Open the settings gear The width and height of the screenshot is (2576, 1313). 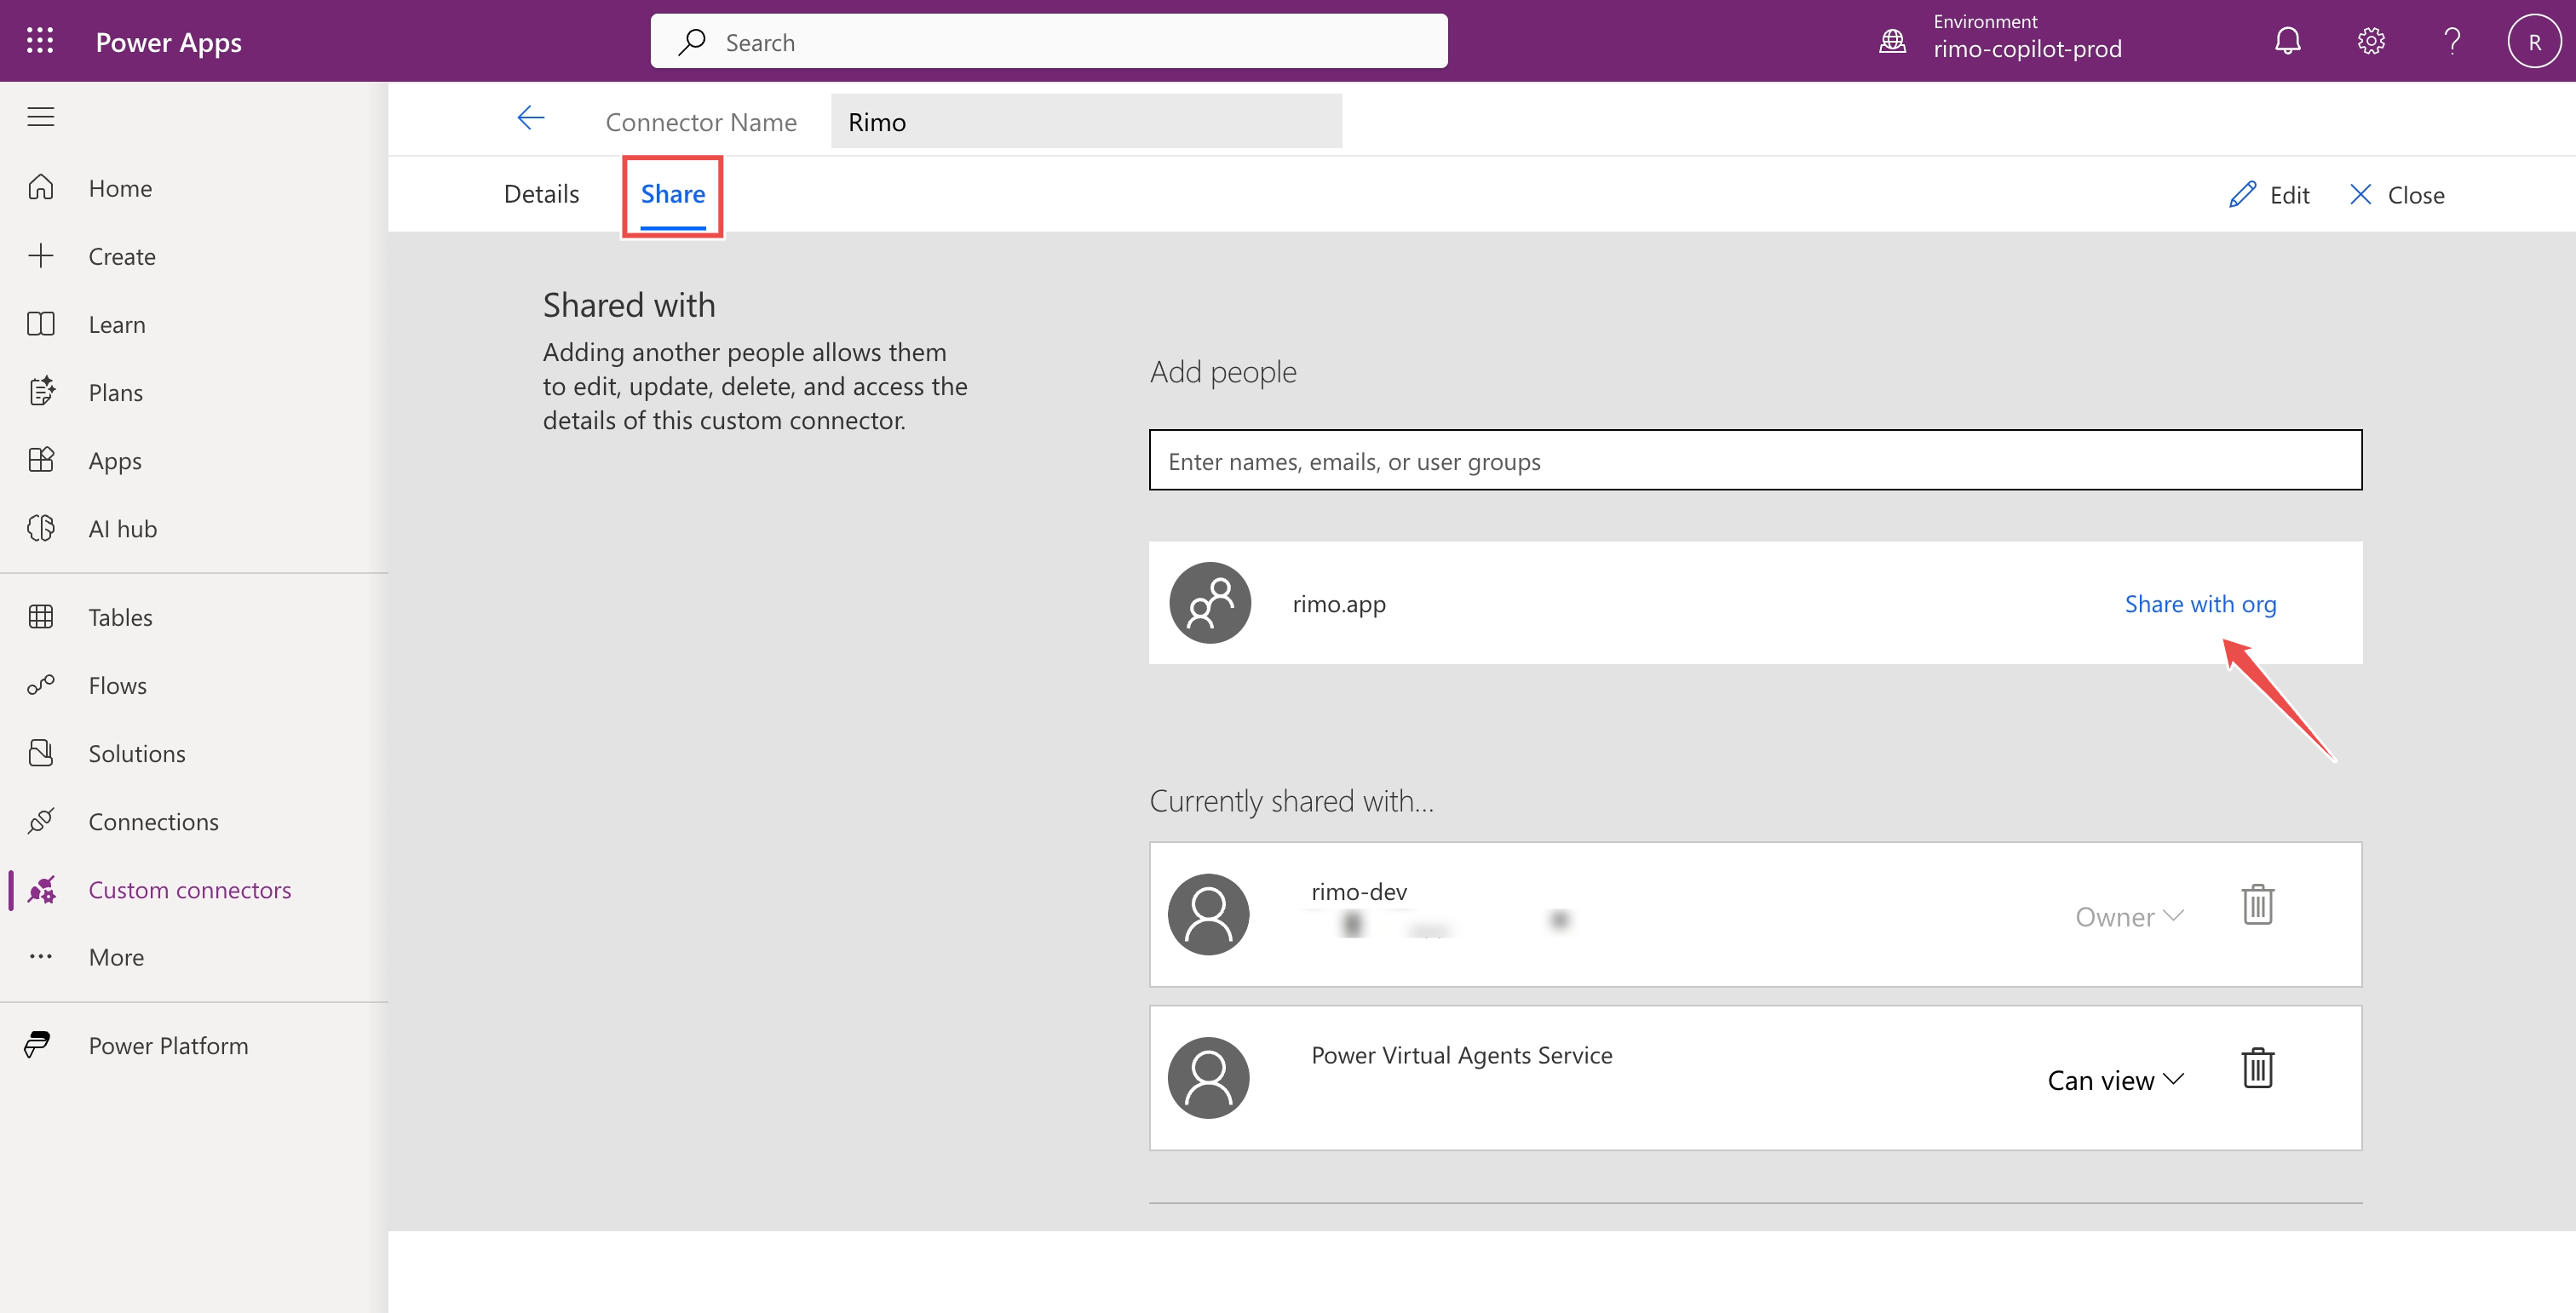pyautogui.click(x=2370, y=41)
